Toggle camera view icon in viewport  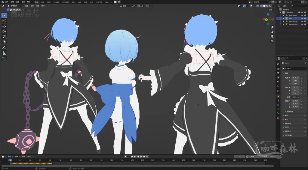pyautogui.click(x=272, y=36)
